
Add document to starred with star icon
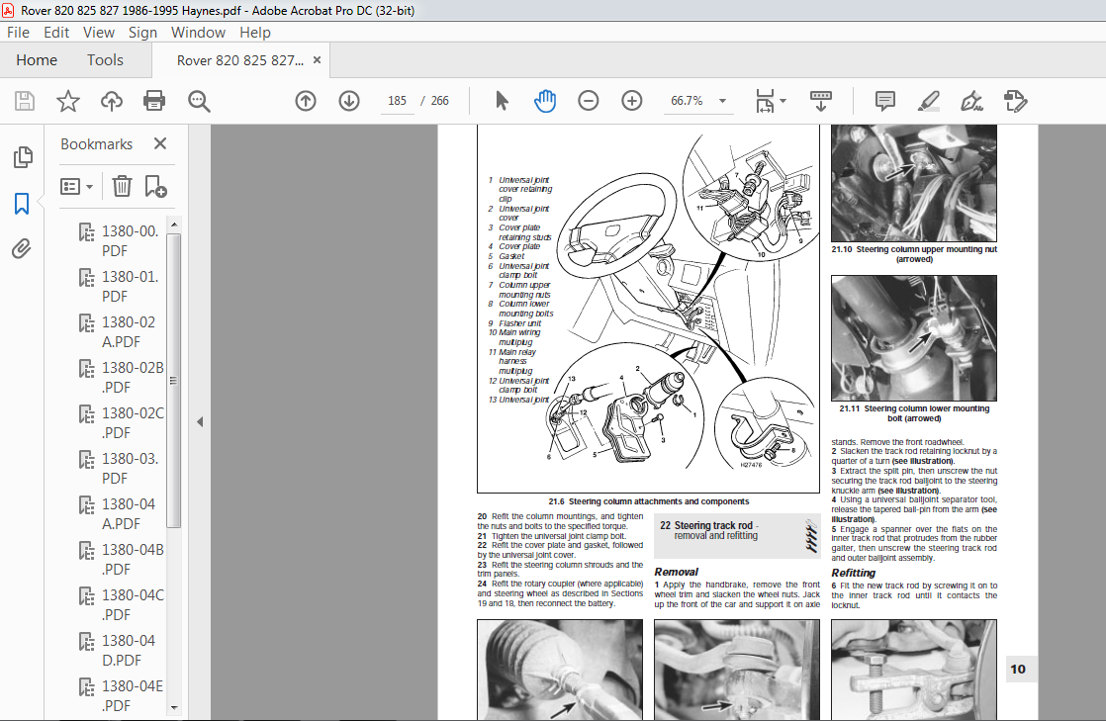tap(67, 101)
